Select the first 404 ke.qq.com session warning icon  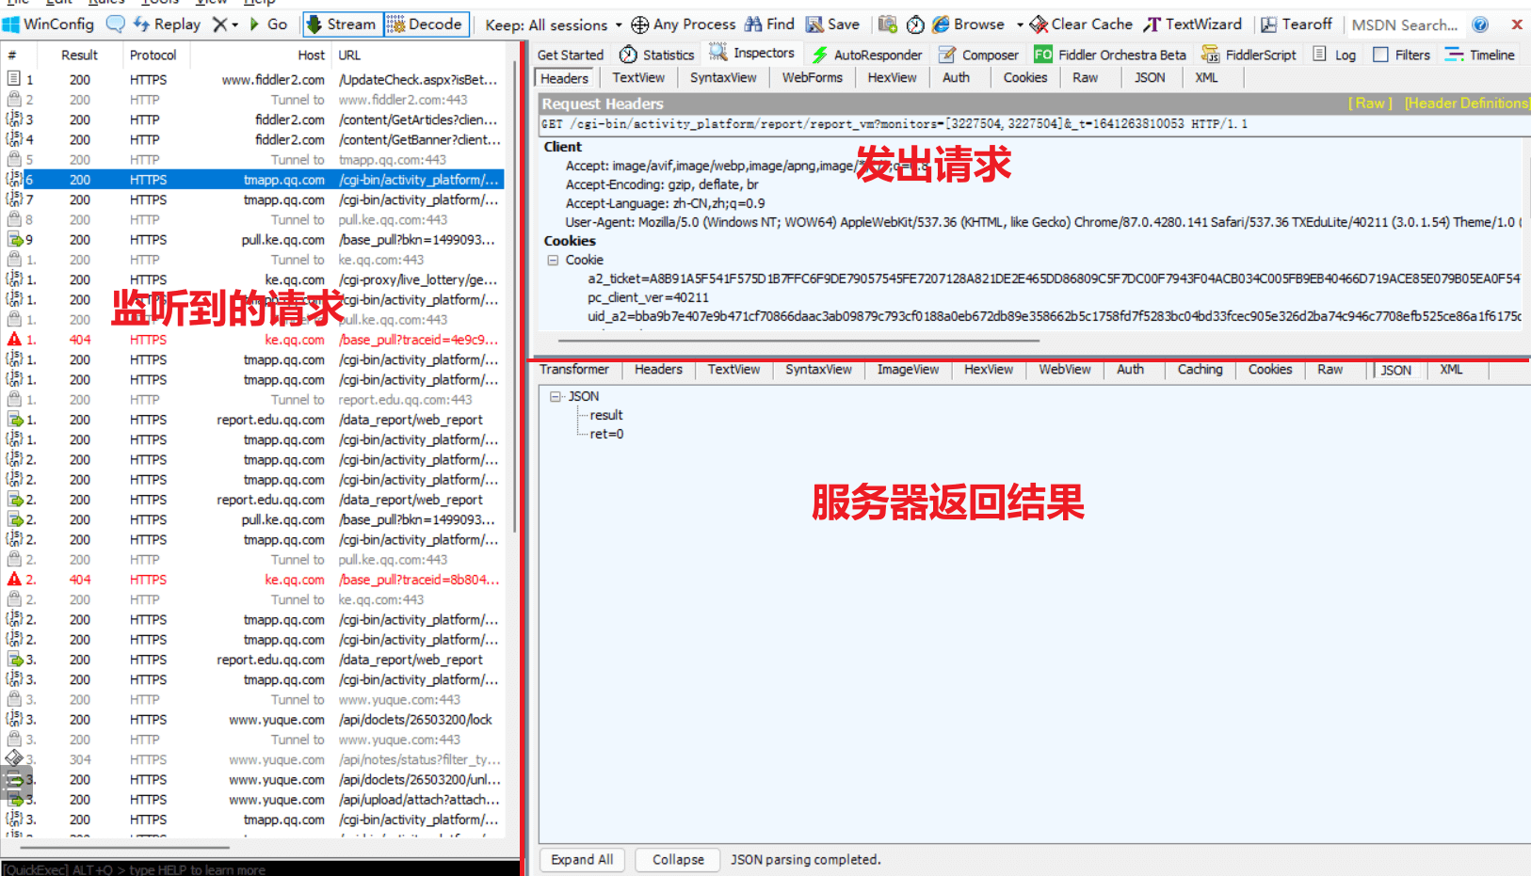tap(14, 340)
